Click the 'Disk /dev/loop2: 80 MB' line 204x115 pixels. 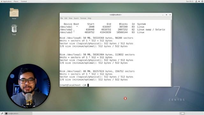tap(97, 71)
